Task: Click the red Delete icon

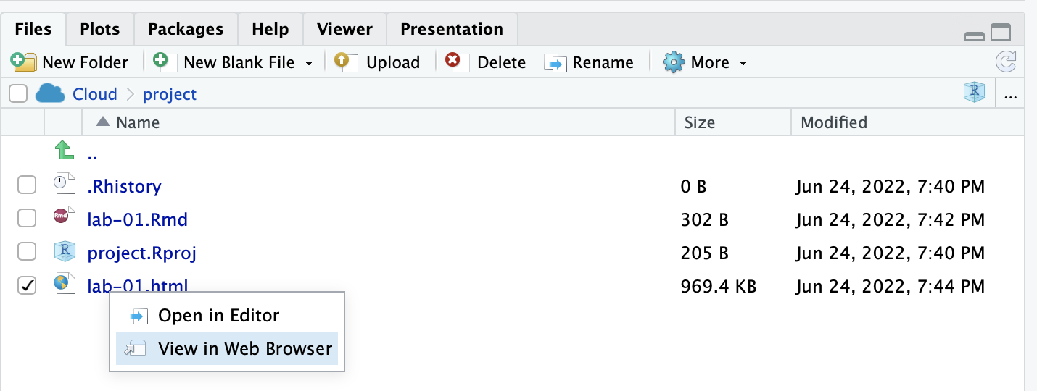Action: click(457, 62)
